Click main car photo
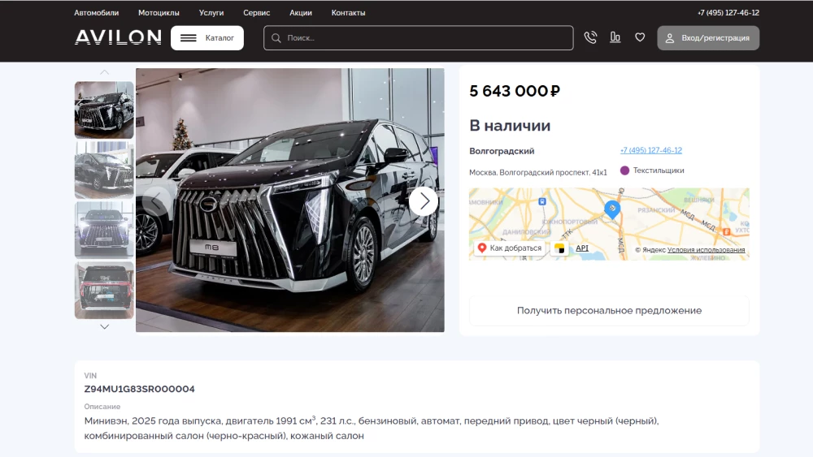The height and width of the screenshot is (457, 813). pyautogui.click(x=290, y=200)
